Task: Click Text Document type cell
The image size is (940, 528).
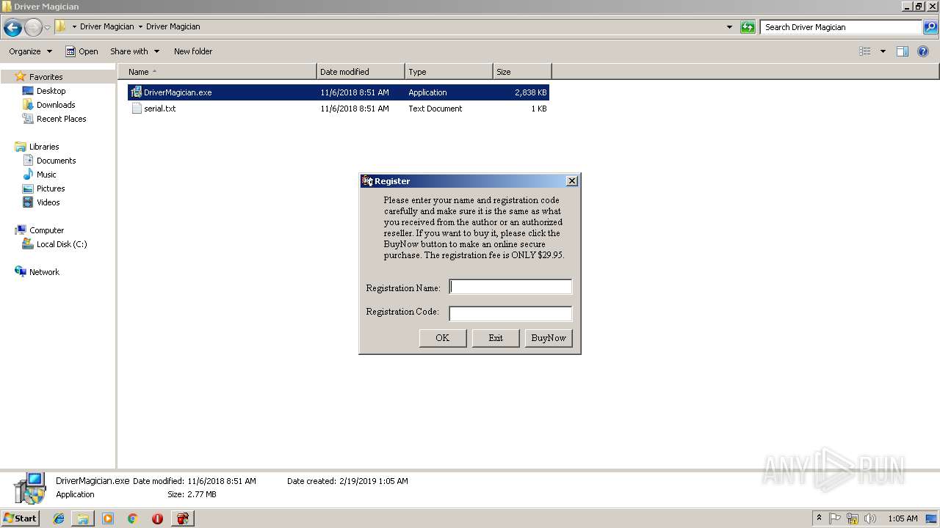Action: [435, 109]
